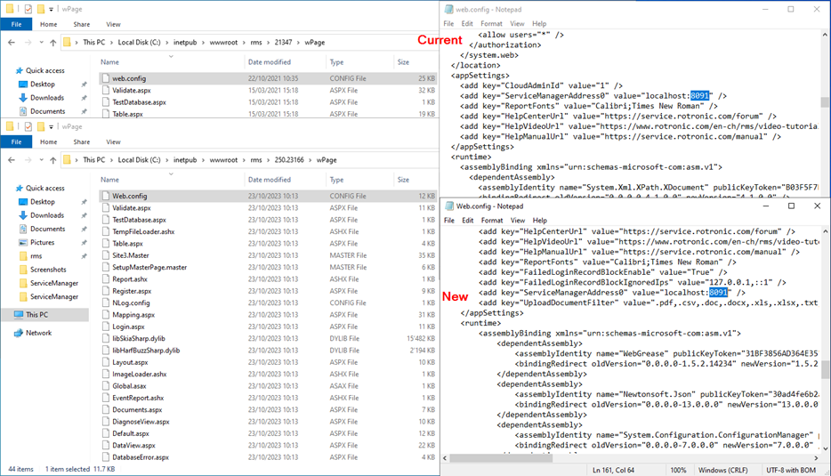The width and height of the screenshot is (831, 476).
Task: Select Web.config file dated 23/10/2023
Action: [x=268, y=196]
